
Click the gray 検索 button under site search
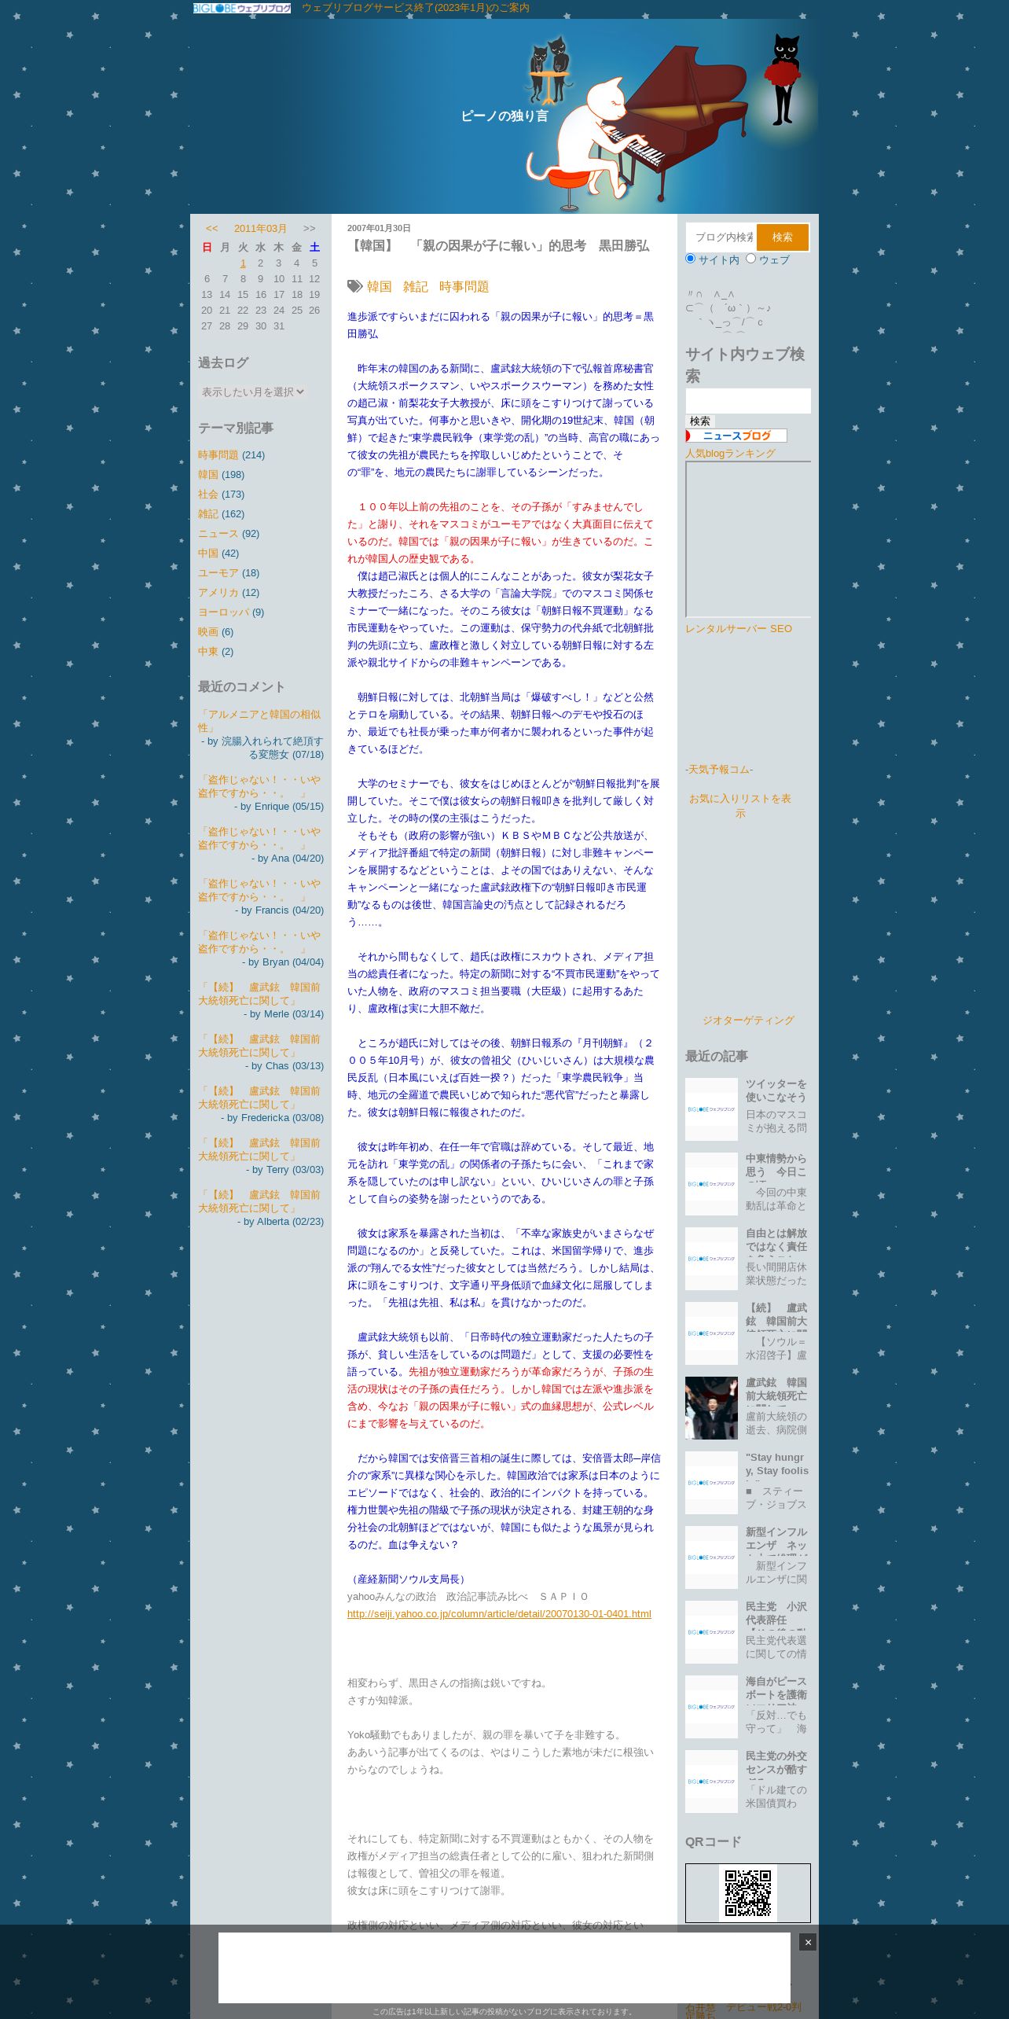click(700, 421)
